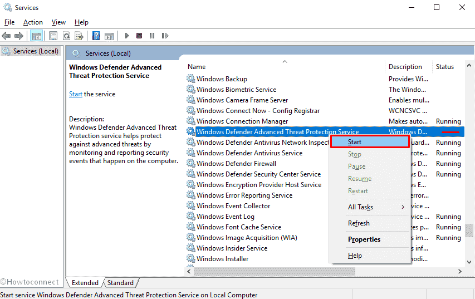Click the Forward arrow toolbar icon
The width and height of the screenshot is (475, 299).
pyautogui.click(x=19, y=36)
